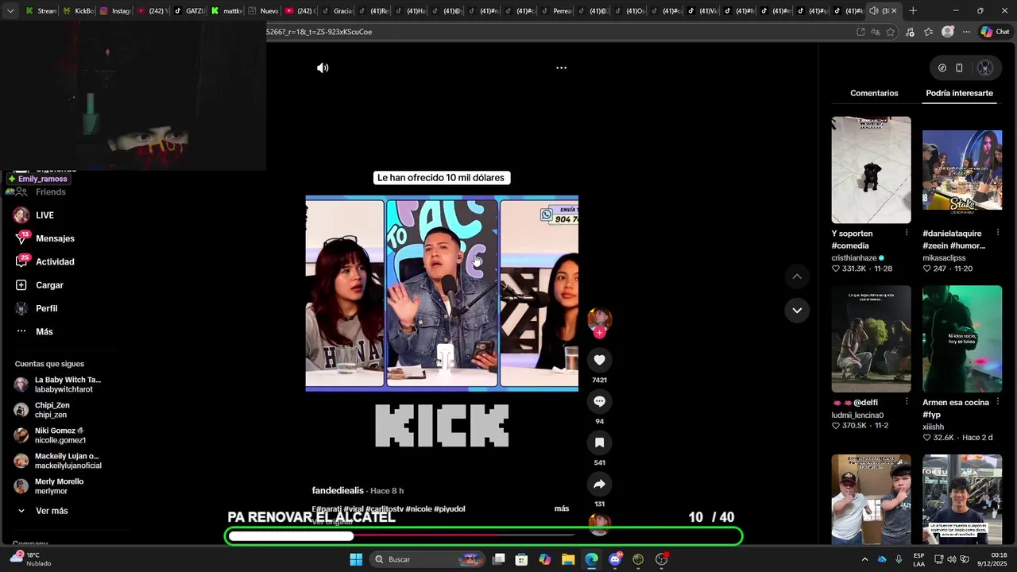Click the phone app icon in top pill
The height and width of the screenshot is (572, 1017).
pos(959,68)
